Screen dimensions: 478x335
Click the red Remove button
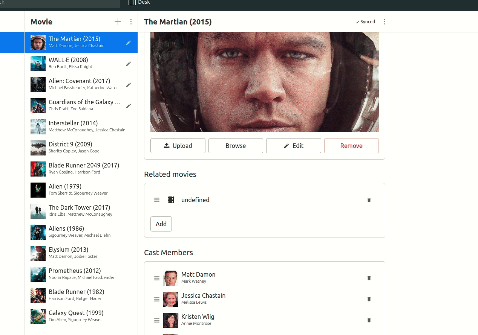tap(351, 146)
